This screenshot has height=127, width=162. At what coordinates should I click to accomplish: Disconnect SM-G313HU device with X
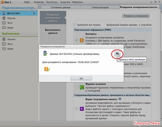[34, 14]
